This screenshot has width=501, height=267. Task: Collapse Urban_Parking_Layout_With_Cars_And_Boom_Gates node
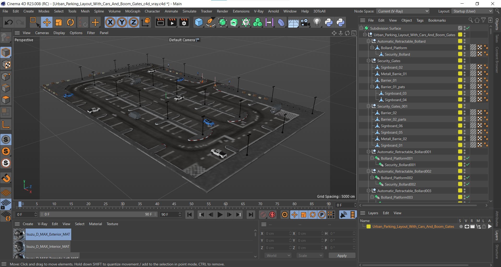365,35
